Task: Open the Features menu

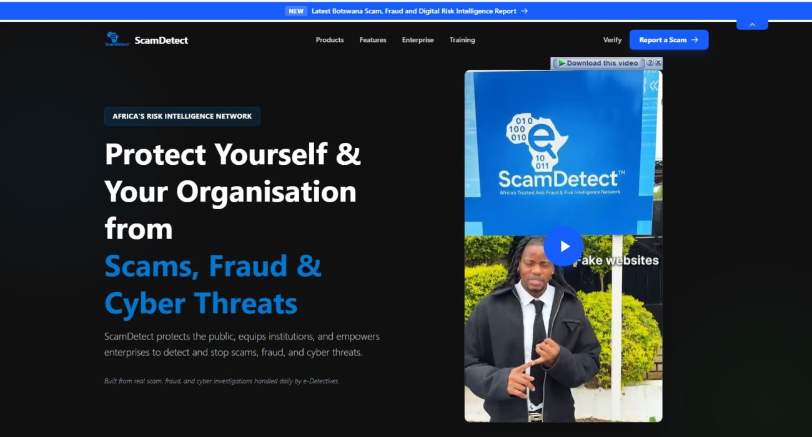Action: tap(373, 40)
